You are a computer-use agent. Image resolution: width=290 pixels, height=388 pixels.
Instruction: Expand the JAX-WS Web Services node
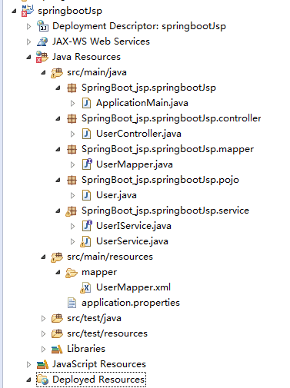(28, 41)
